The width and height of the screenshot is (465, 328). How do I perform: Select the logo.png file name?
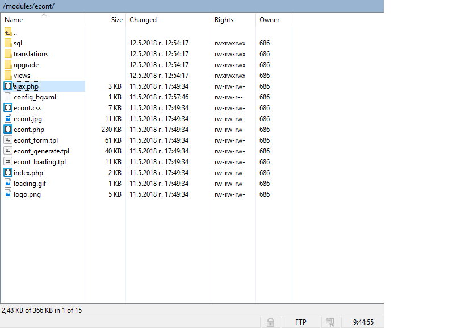[x=27, y=195]
